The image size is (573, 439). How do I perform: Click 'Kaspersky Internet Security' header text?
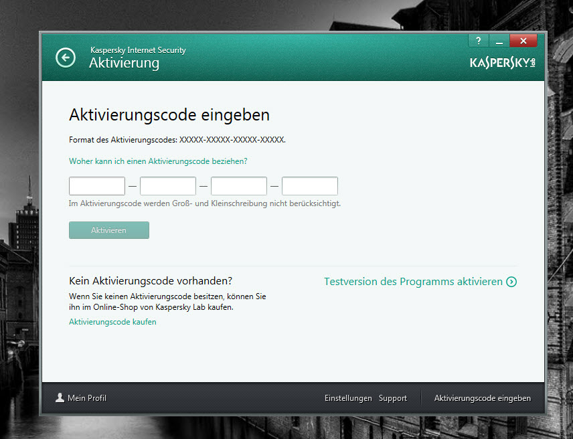point(138,50)
